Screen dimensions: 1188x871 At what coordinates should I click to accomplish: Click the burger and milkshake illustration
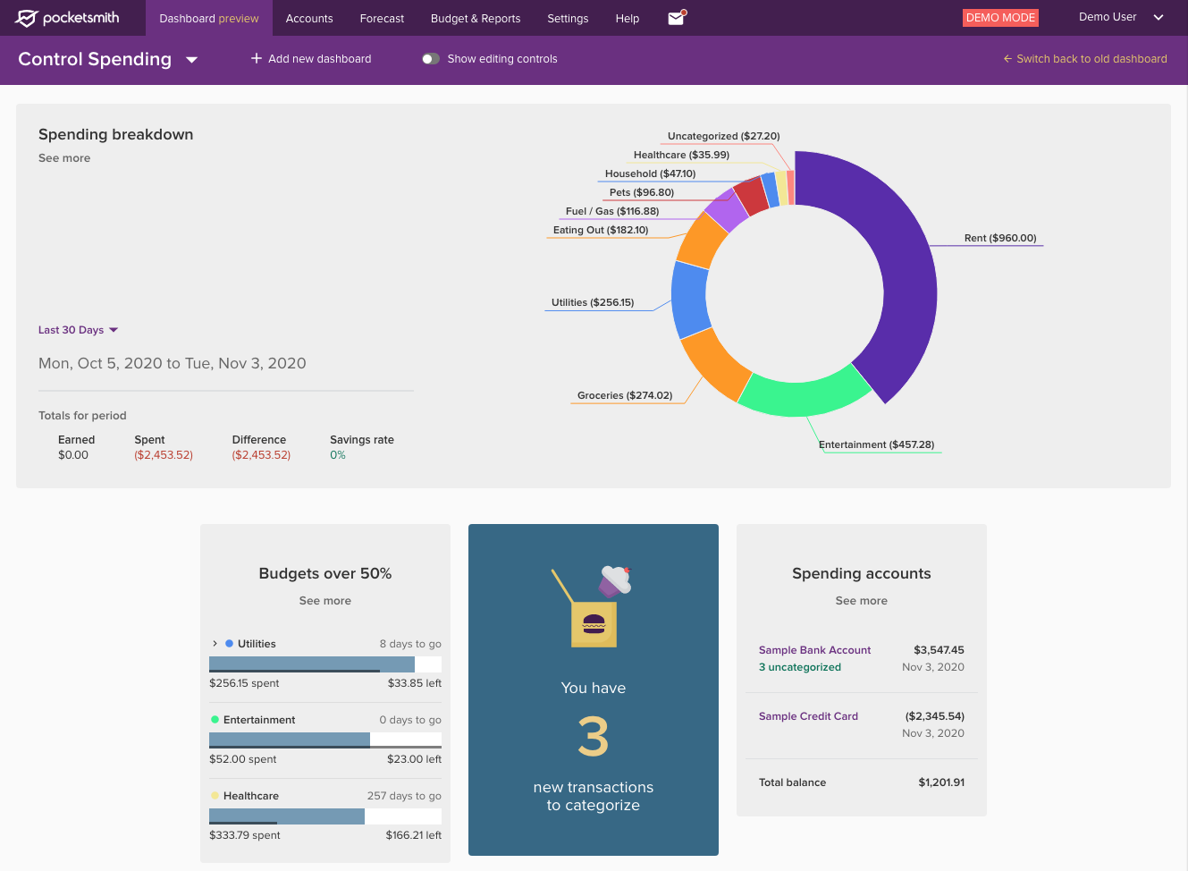(593, 606)
